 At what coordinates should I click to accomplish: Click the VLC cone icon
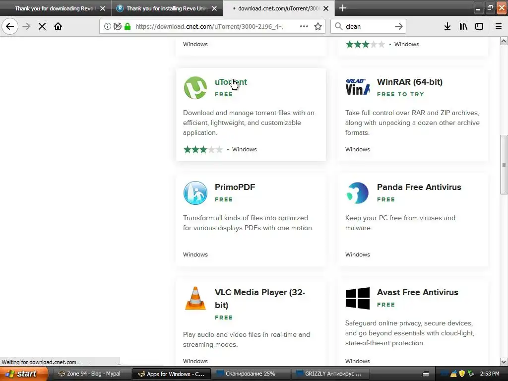pos(195,298)
